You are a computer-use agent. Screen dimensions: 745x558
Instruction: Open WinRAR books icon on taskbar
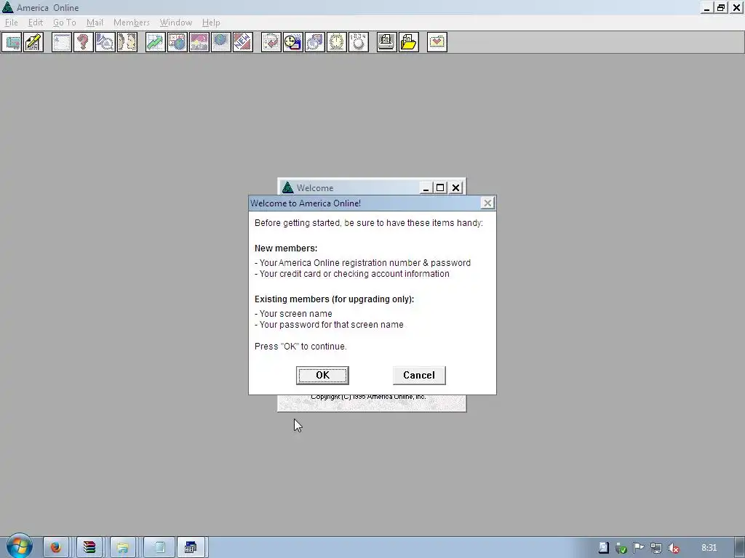tap(89, 548)
